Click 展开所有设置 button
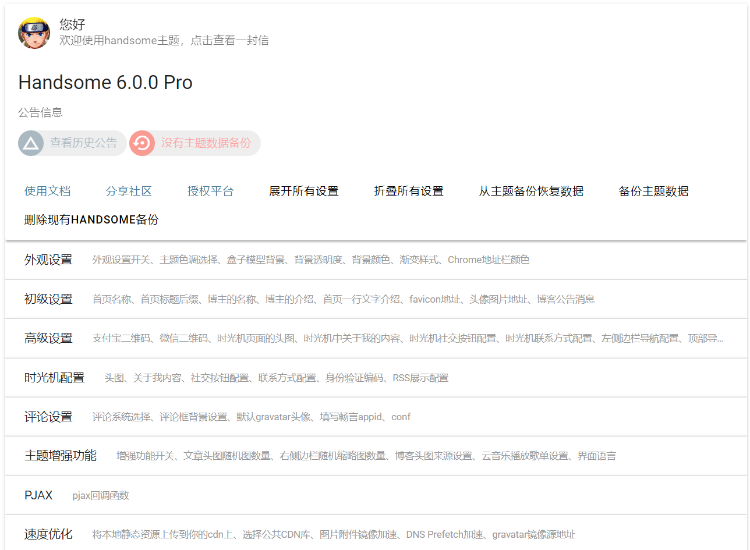The image size is (750, 550). [x=303, y=191]
